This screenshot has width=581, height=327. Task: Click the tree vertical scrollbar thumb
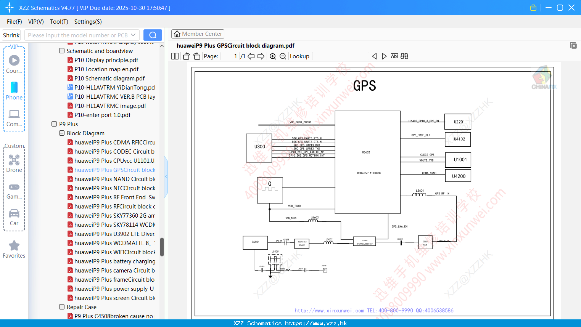162,247
